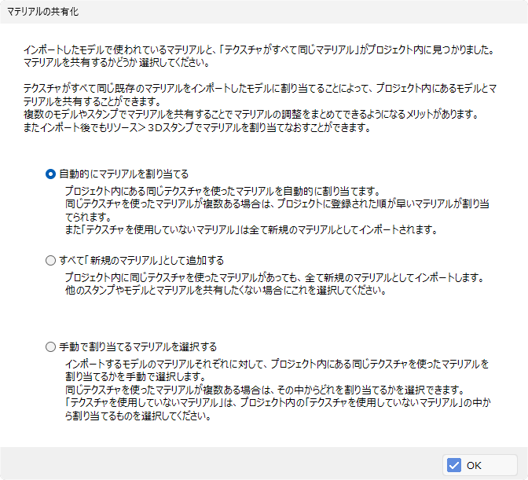Image resolution: width=528 pixels, height=480 pixels.
Task: Click the final line ら割り当てるものを選択してください
Action: pyautogui.click(x=137, y=416)
